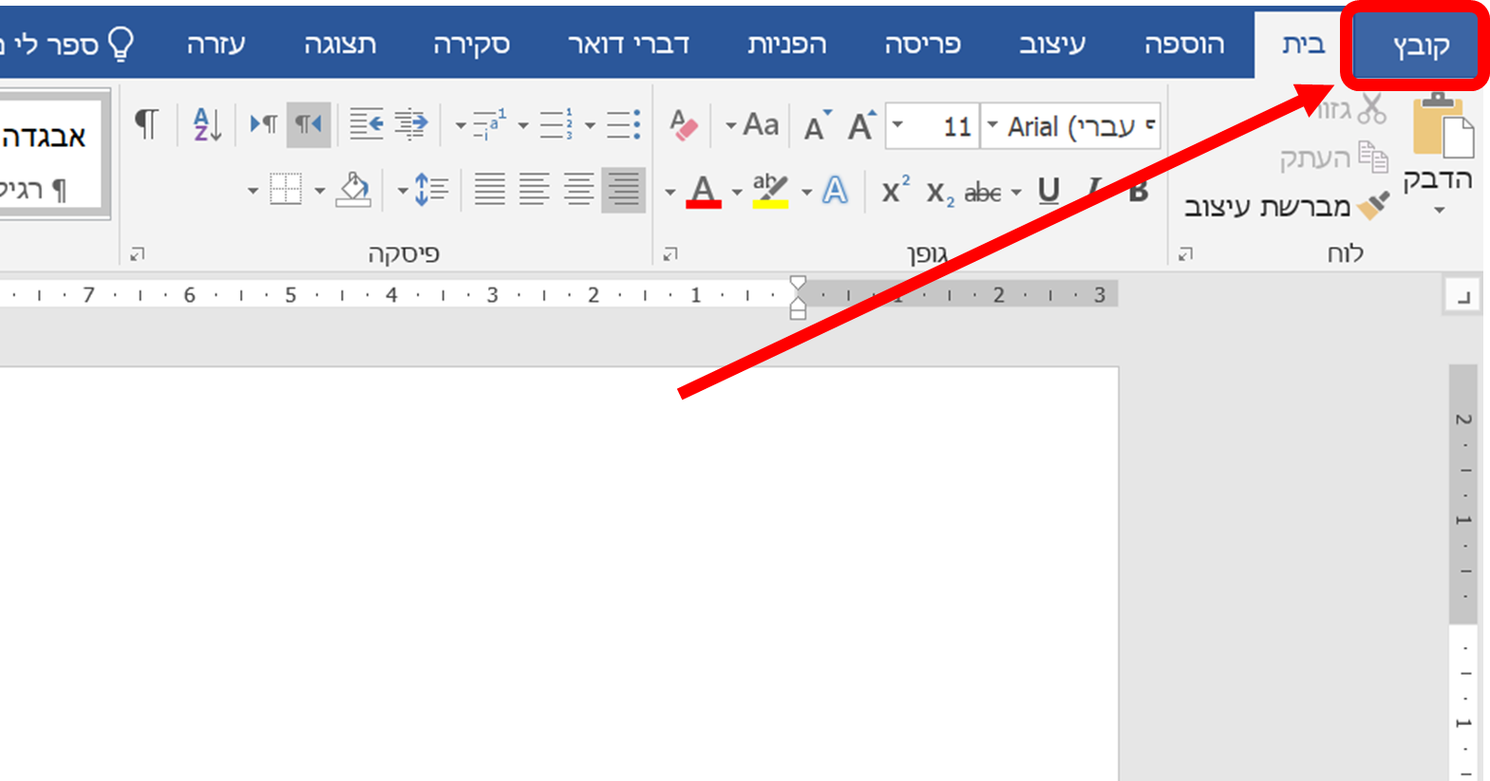Open the Text Effects dropdown arrow
The image size is (1490, 781).
806,193
